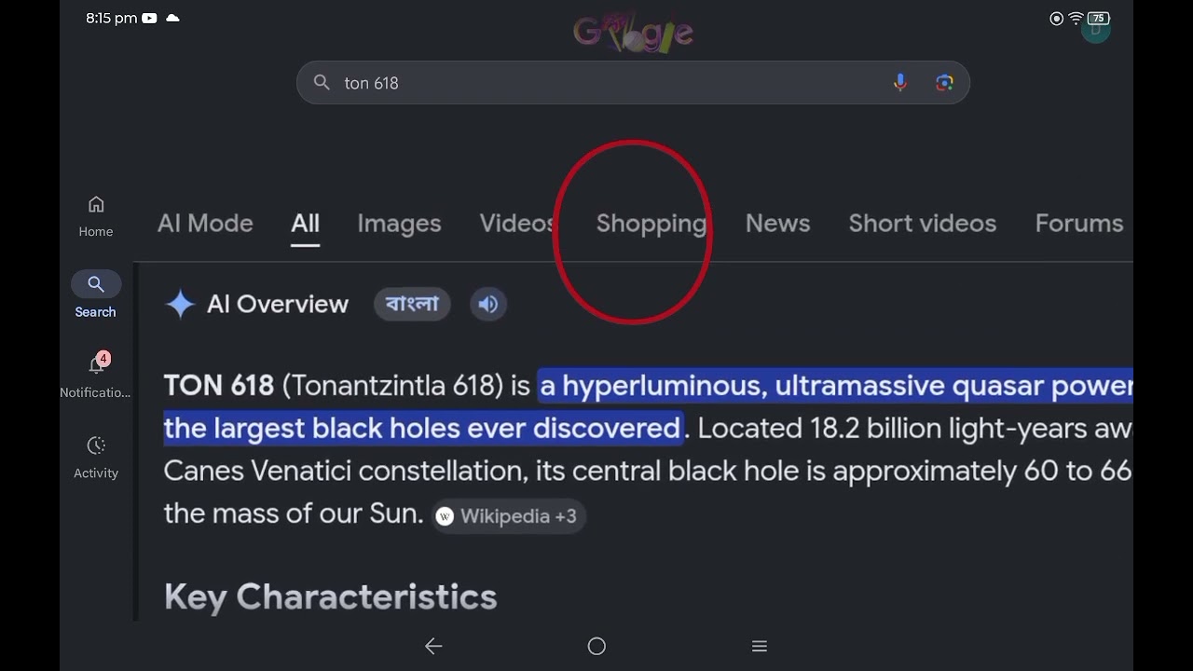1193x671 pixels.
Task: Open the Activity sidebar icon
Action: [96, 445]
